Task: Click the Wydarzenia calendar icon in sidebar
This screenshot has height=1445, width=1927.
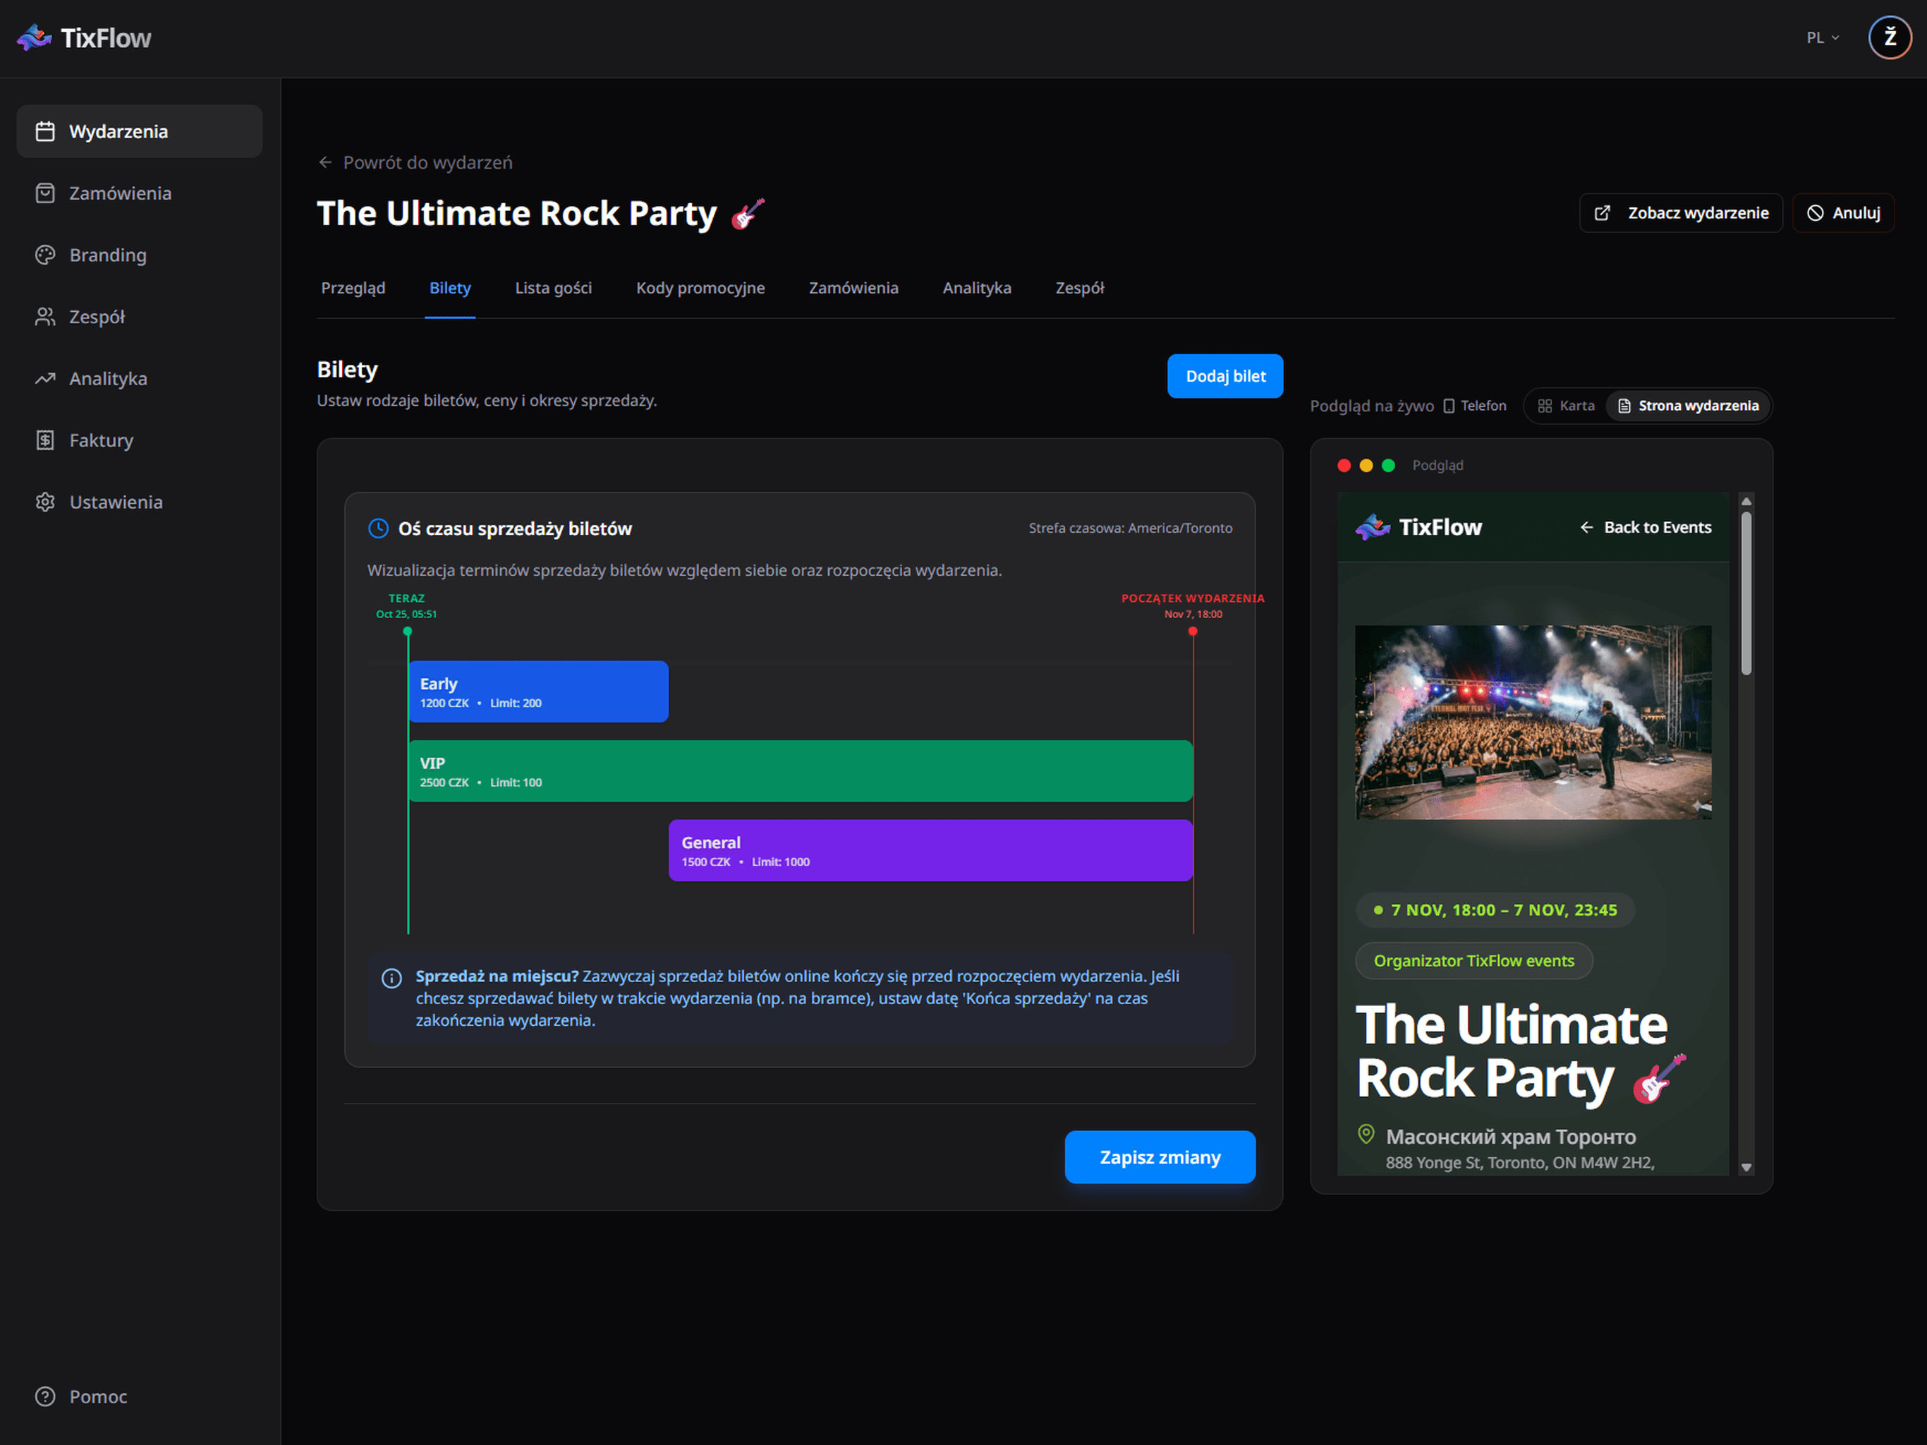Action: pos(45,132)
